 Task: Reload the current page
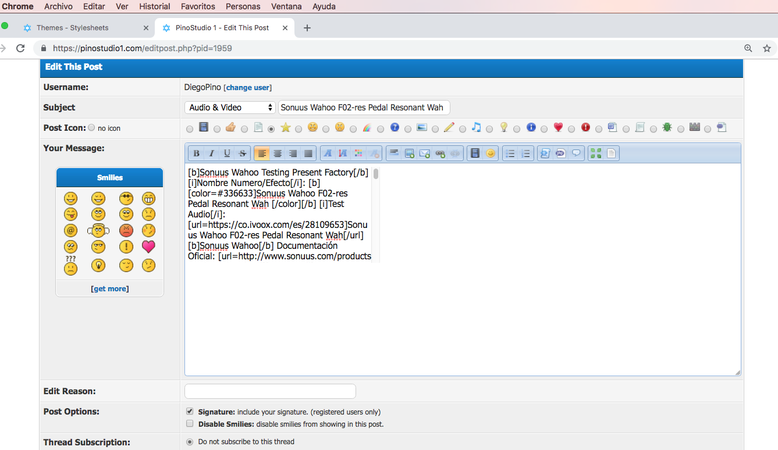pyautogui.click(x=20, y=48)
